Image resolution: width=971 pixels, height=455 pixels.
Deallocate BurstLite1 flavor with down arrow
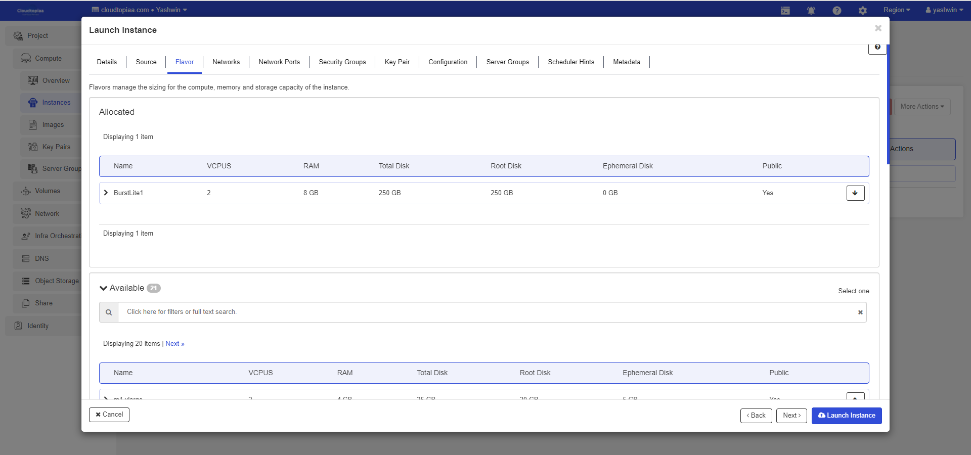[855, 193]
